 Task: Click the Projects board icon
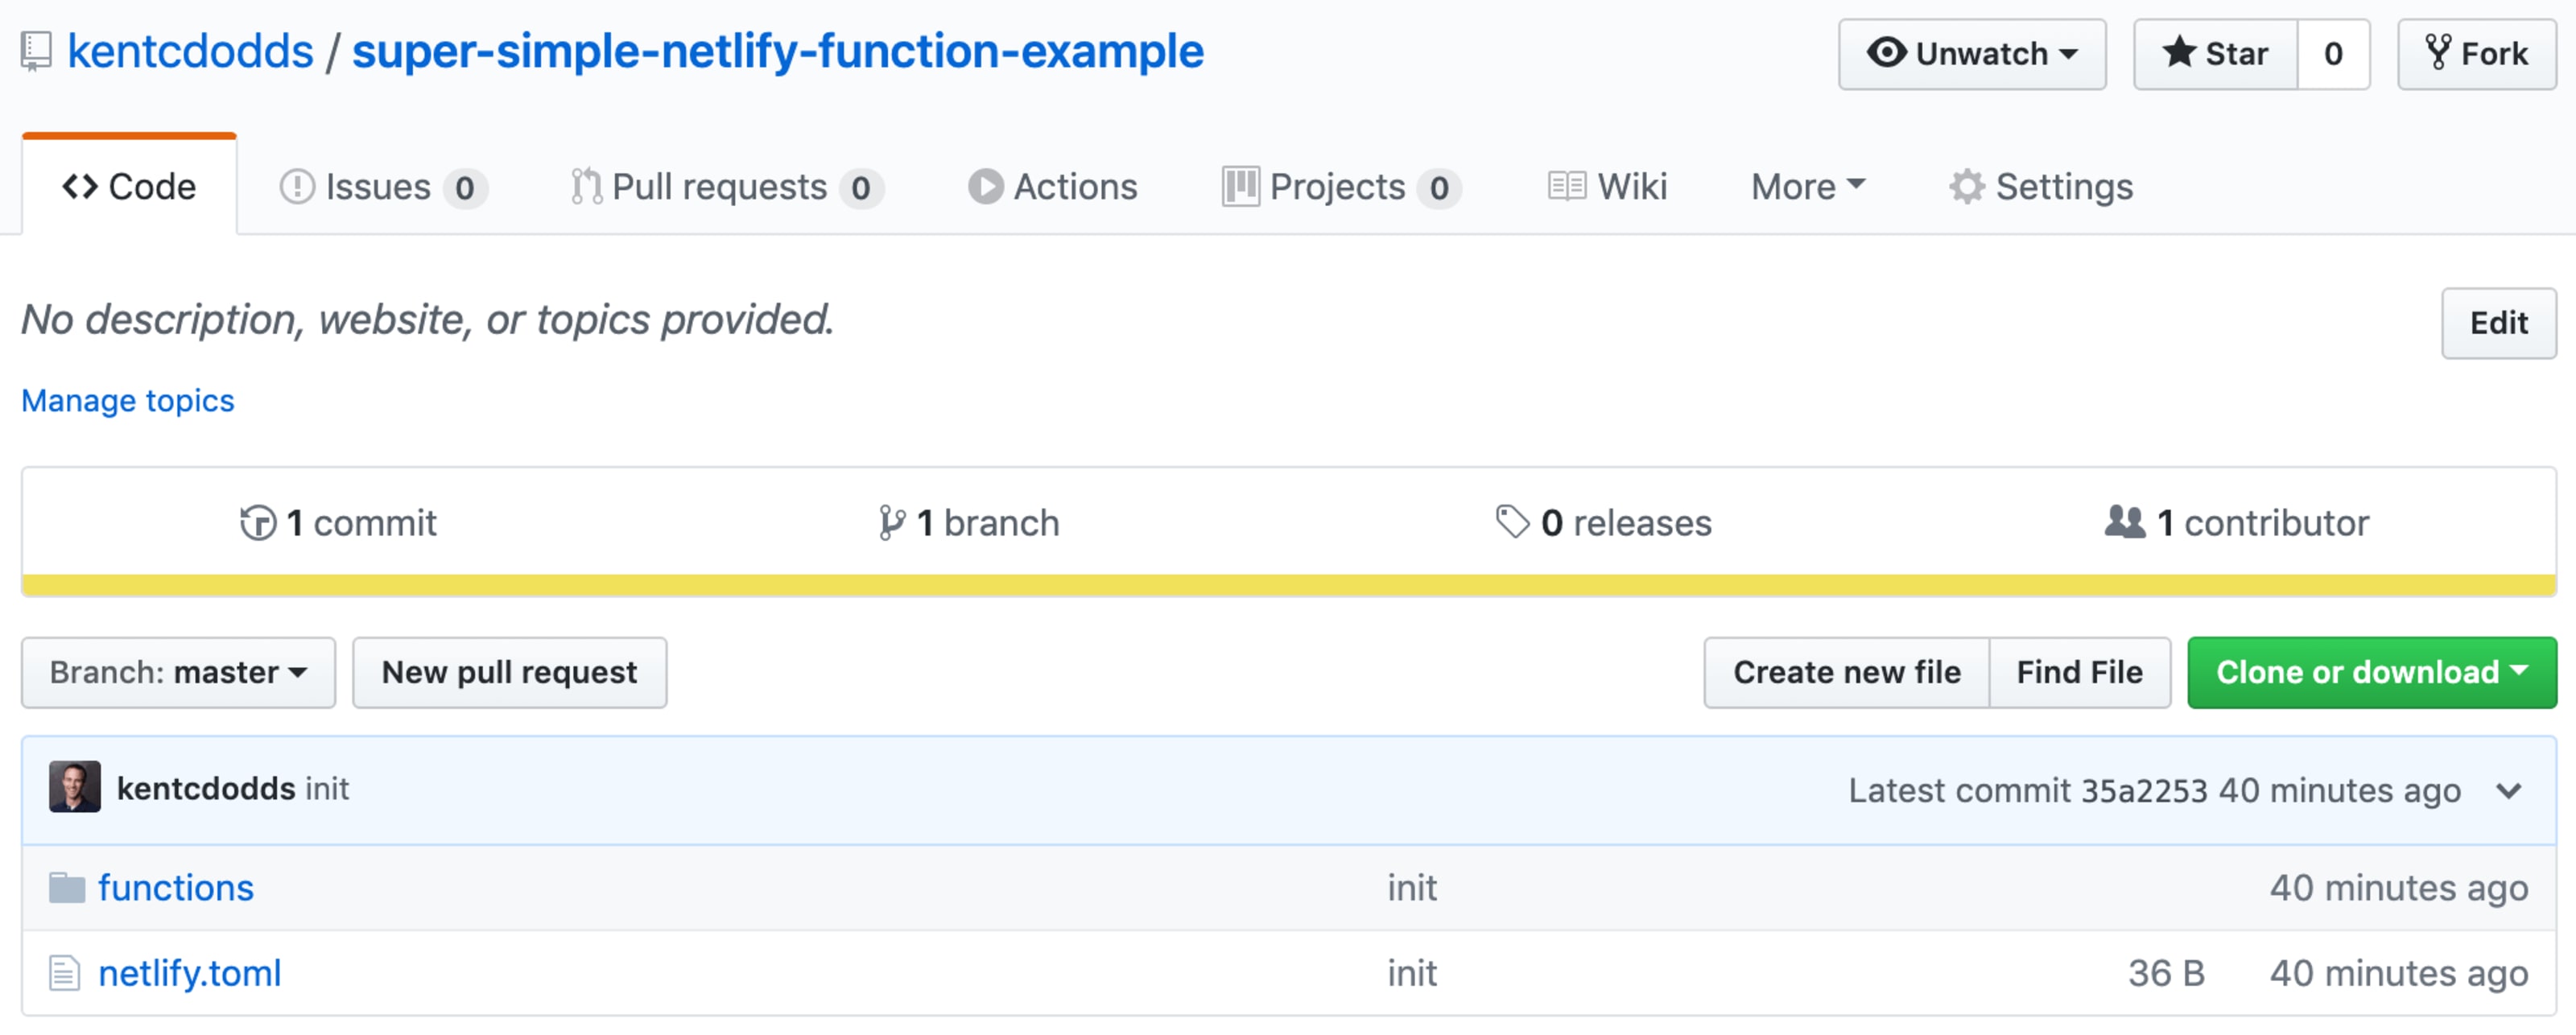[1240, 187]
